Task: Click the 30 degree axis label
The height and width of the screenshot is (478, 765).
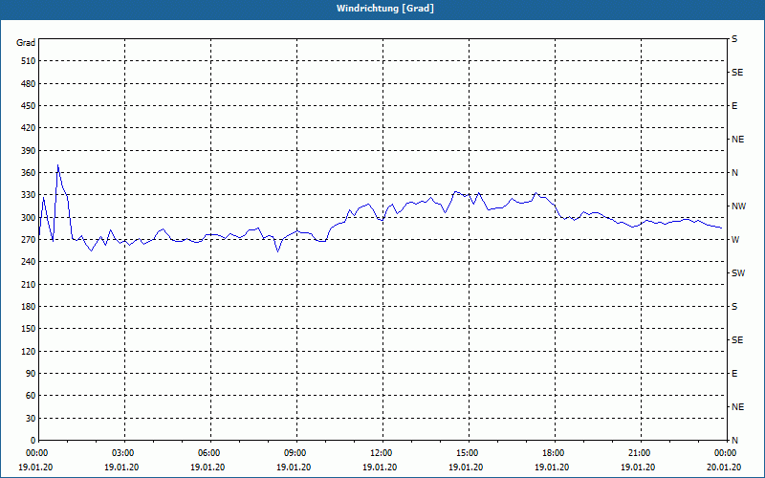Action: pyautogui.click(x=31, y=419)
